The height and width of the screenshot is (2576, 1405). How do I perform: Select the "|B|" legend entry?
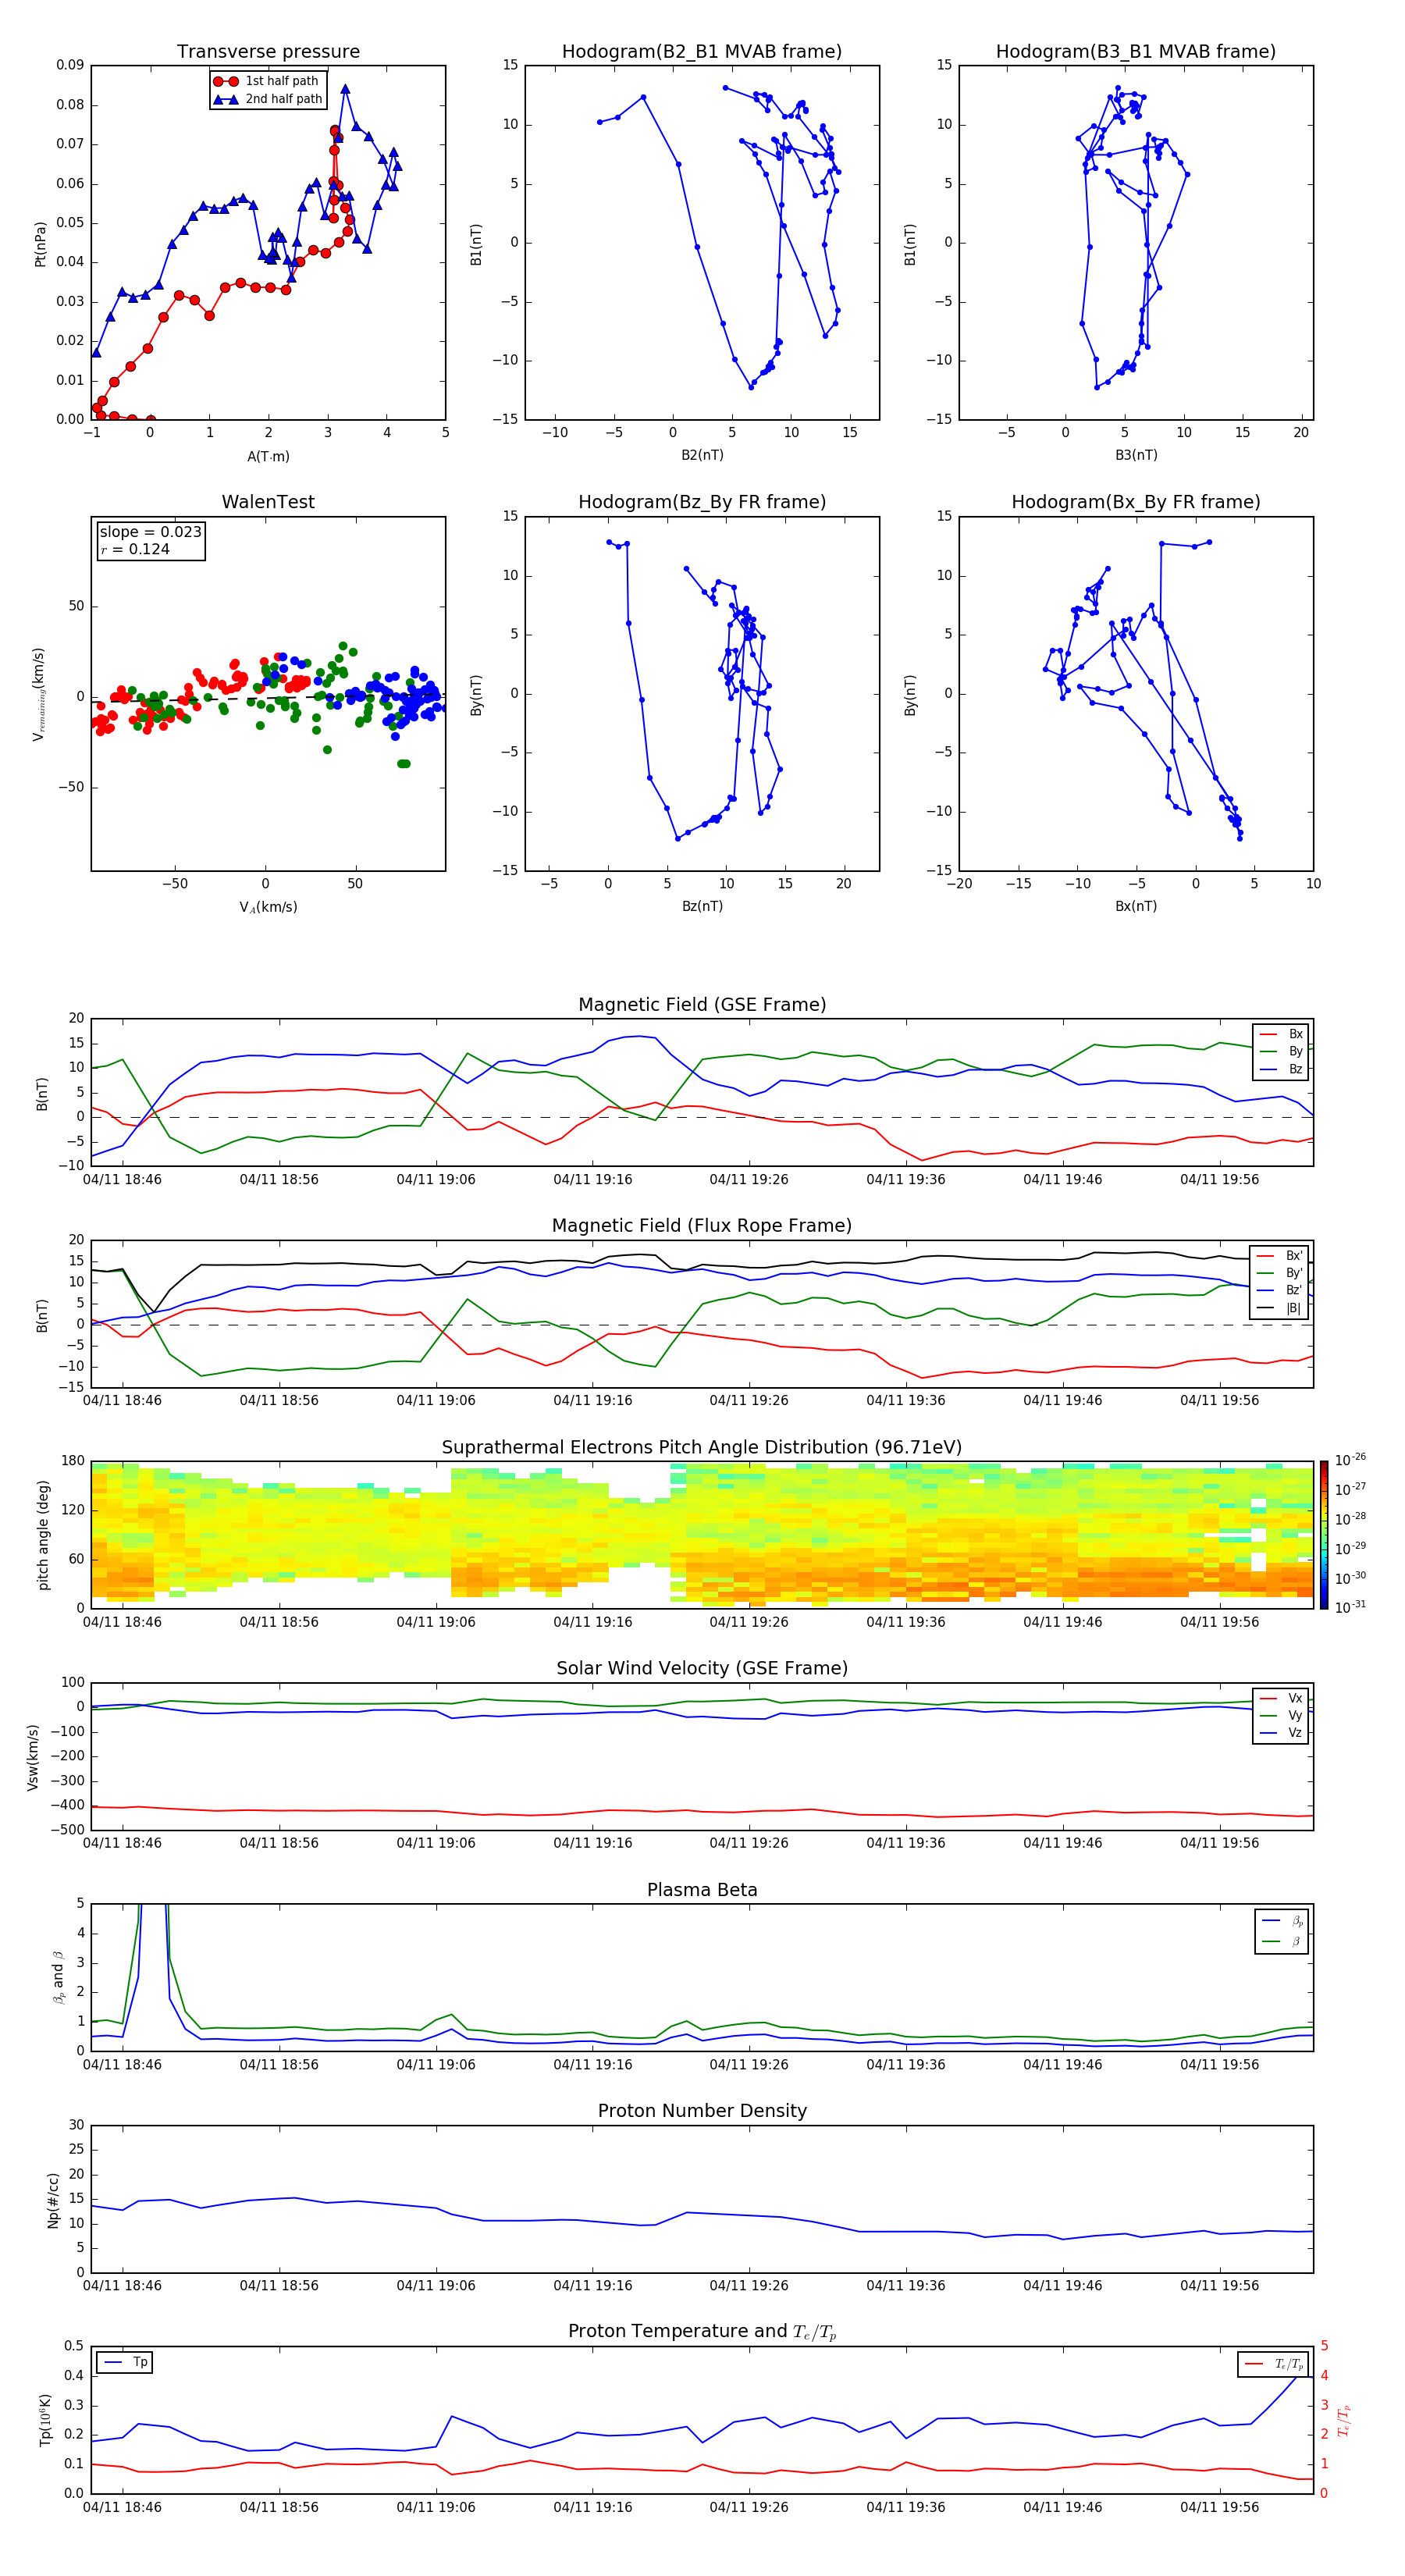[1280, 1308]
